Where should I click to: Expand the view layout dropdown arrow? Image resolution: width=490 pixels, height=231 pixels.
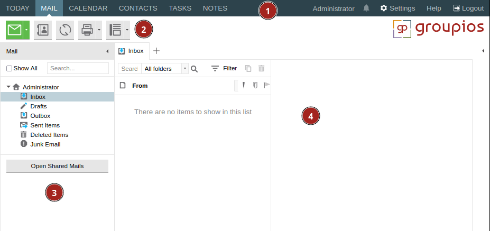[x=127, y=30]
